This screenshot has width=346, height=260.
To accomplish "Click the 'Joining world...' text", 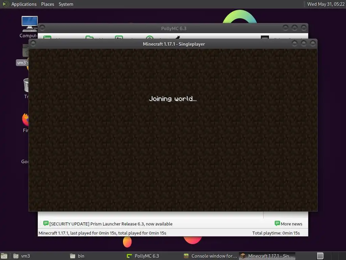I will tap(173, 99).
